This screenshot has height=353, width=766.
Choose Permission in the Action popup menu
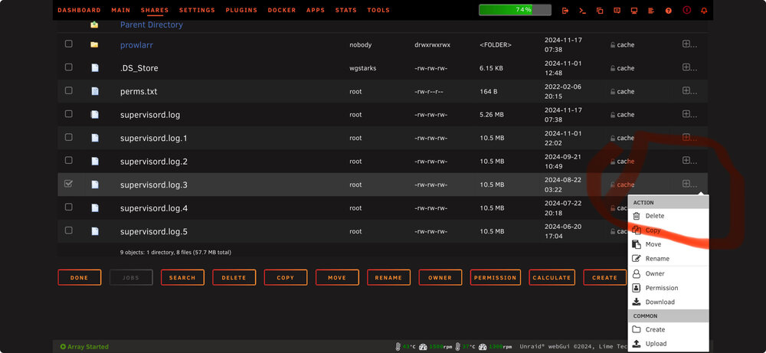[668, 288]
